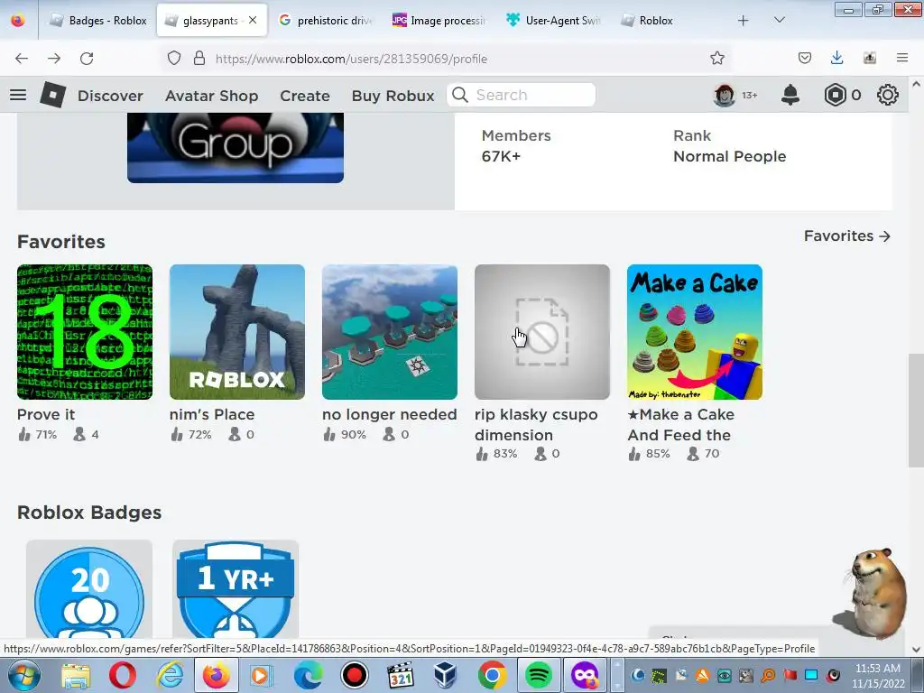The width and height of the screenshot is (924, 693).
Task: Open the group image thumbnail
Action: tap(236, 147)
